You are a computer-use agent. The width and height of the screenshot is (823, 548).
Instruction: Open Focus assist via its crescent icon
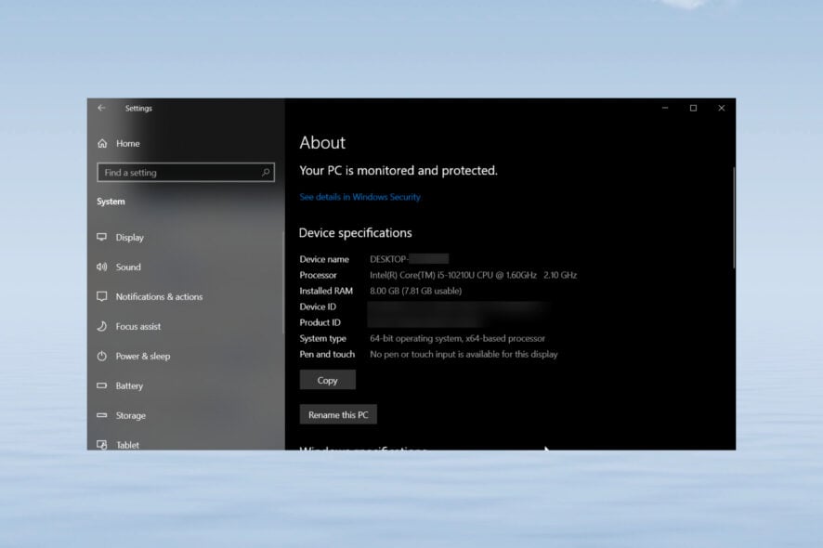tap(101, 326)
